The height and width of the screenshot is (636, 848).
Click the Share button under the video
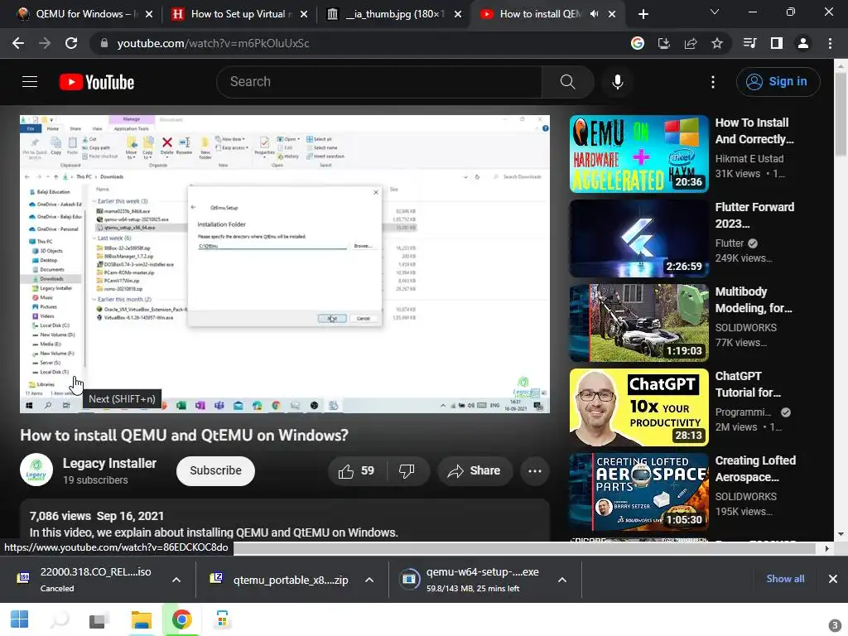(475, 471)
